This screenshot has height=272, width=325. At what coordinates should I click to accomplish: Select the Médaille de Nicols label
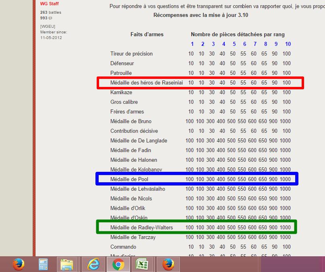tap(131, 199)
